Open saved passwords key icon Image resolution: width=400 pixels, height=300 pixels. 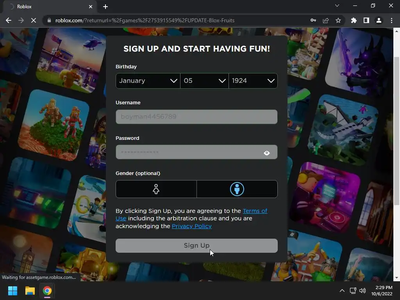(x=313, y=20)
